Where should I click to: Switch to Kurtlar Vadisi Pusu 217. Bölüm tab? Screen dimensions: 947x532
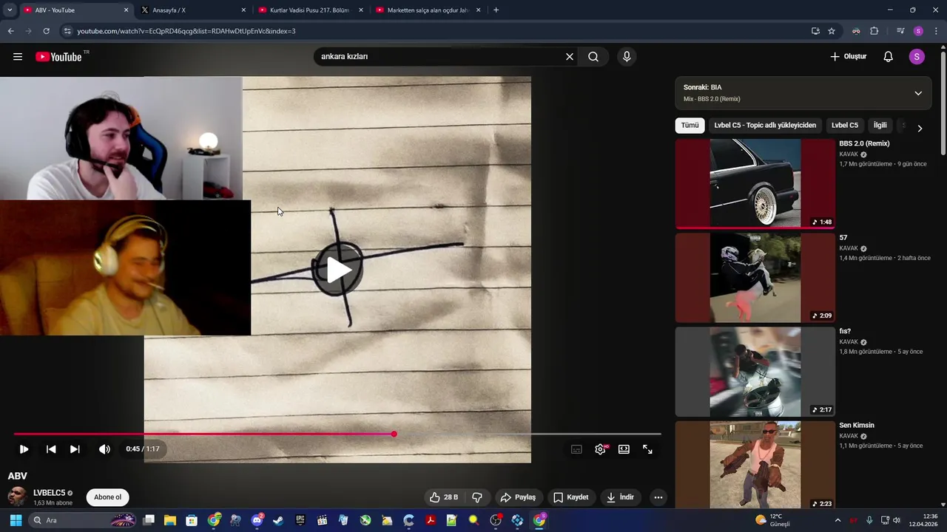(x=311, y=10)
